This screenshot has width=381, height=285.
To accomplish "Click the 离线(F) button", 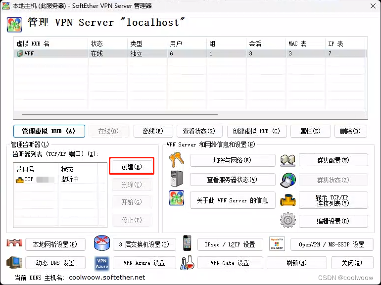I will pyautogui.click(x=153, y=131).
